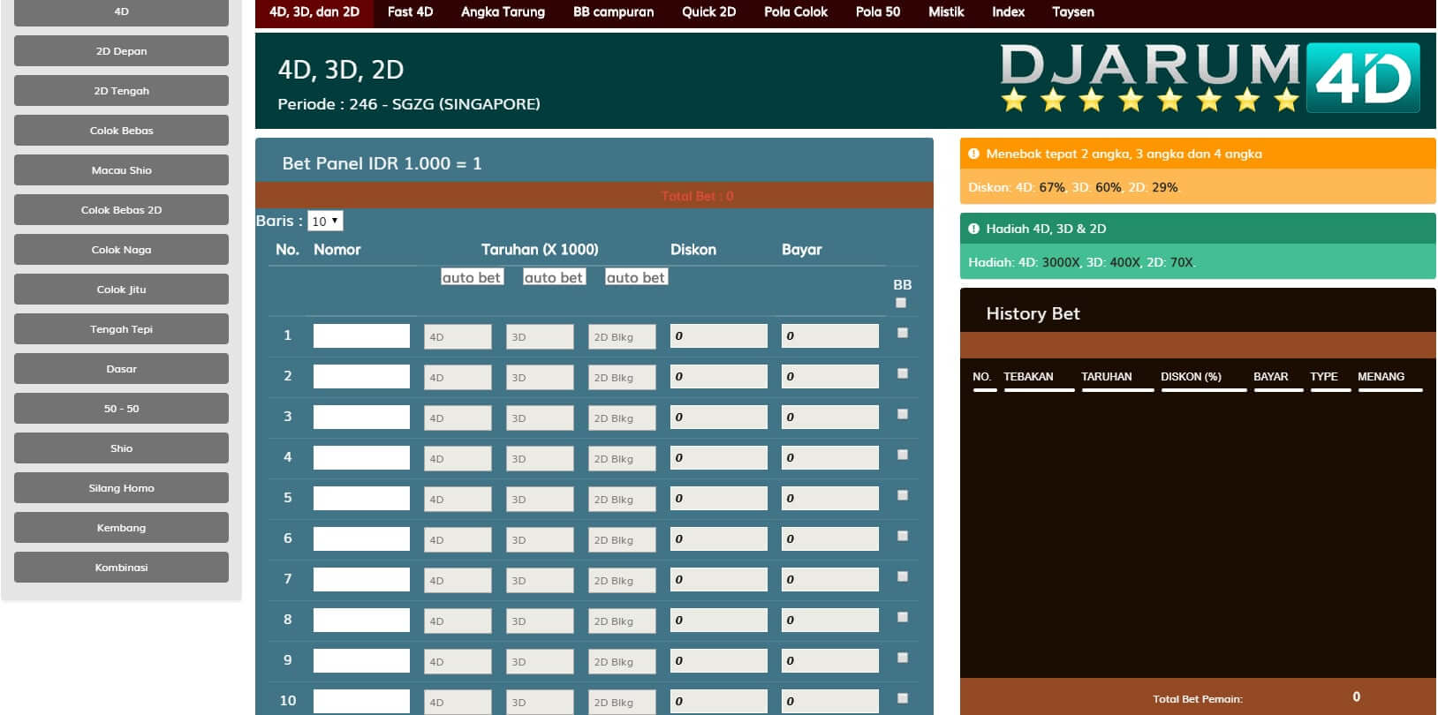Click the info icon beside Hadiah 4D, 3D & 2D
This screenshot has width=1438, height=715.
click(x=973, y=229)
